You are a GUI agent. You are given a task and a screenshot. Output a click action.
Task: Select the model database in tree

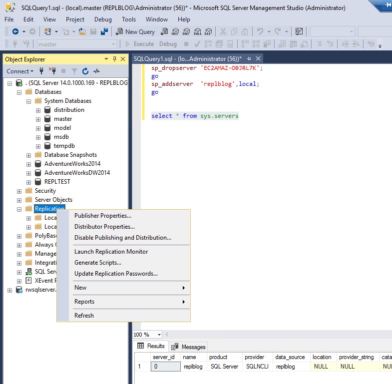click(x=62, y=128)
